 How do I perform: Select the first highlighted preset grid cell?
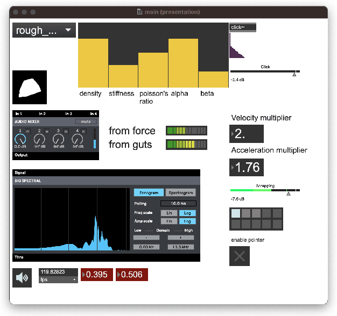236,213
